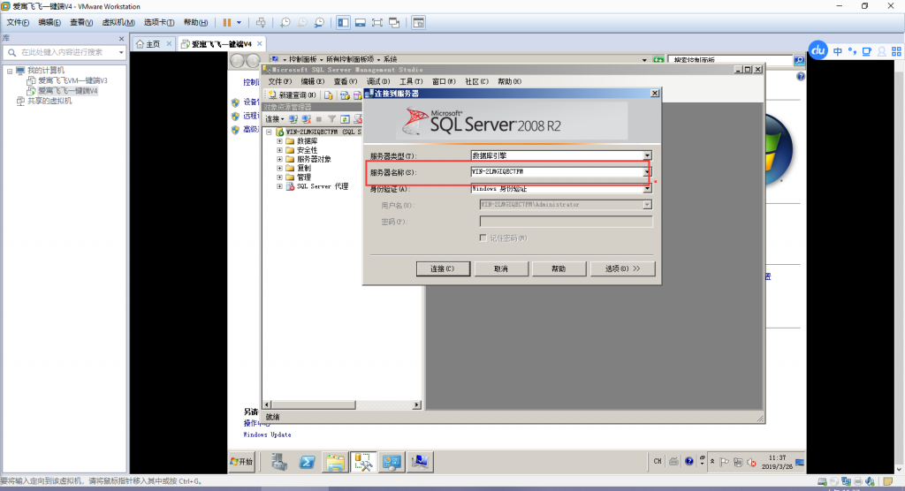Open the 服务器名称 dropdown arrow

[x=647, y=171]
